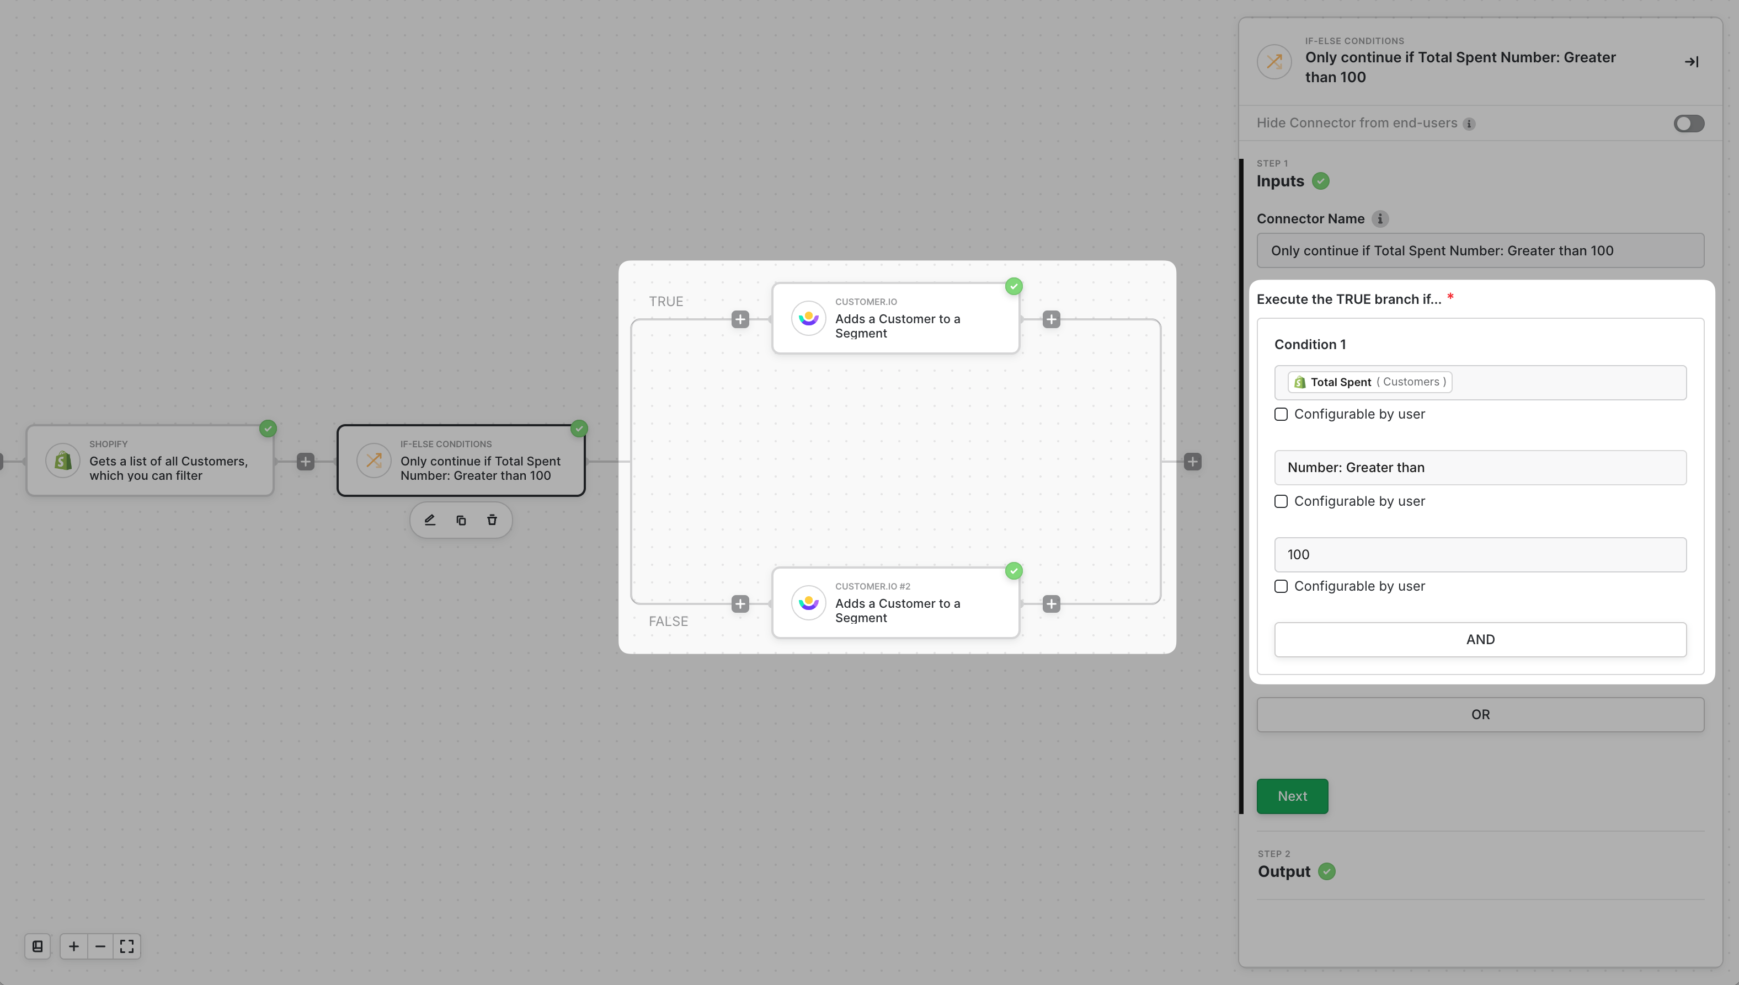Screen dimensions: 1739x985
Task: Click the edit pencil icon below the If-Else node
Action: [x=430, y=520]
